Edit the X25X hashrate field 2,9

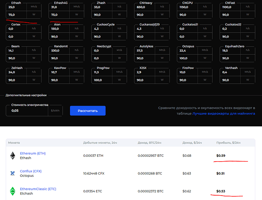coord(145,72)
